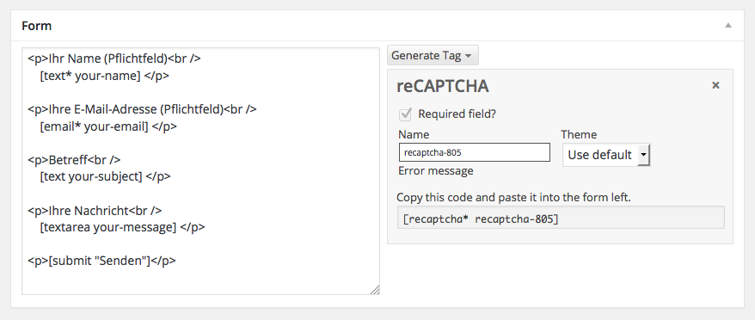Viewport: 755px width, 320px height.
Task: Place cursor on the [submit "Senden"] line
Action: click(101, 261)
